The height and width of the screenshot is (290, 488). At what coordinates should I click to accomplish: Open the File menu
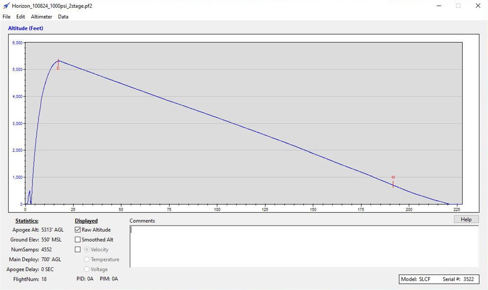point(7,17)
